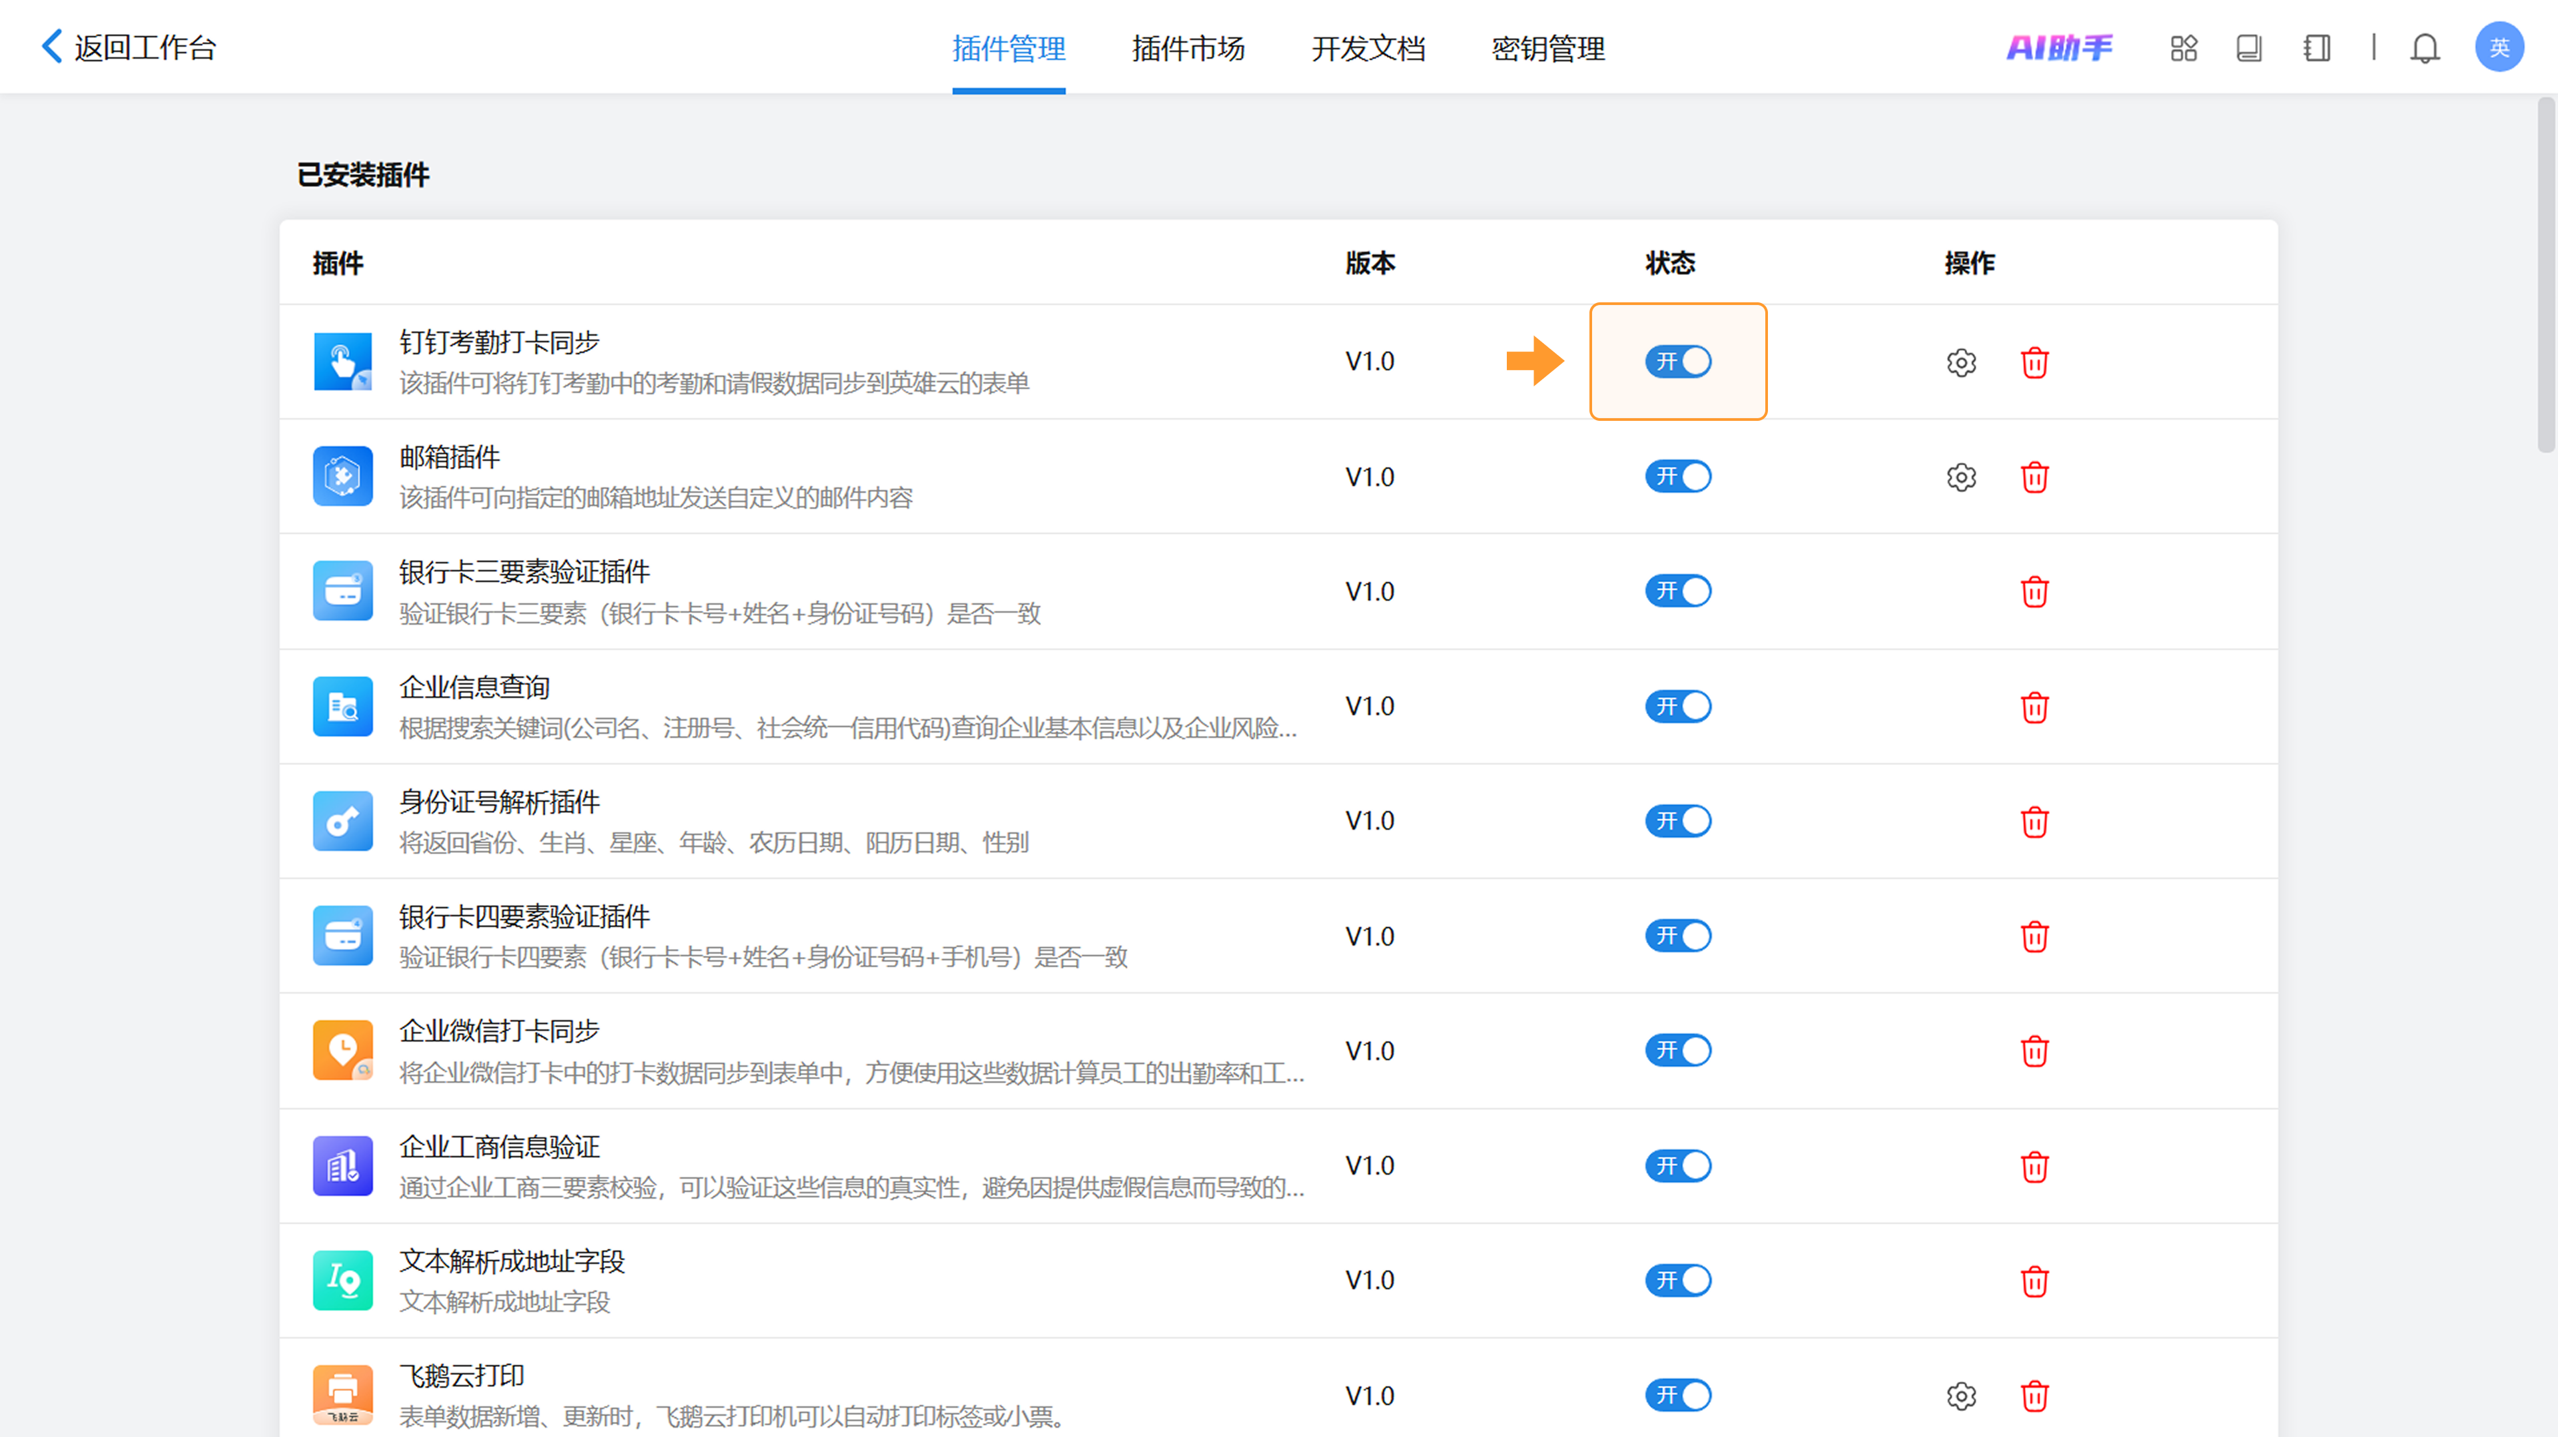Viewport: 2558px width, 1437px height.
Task: Click description 该插件可向指定的邮箱地址发送自定义的邮件内容
Action: pyautogui.click(x=655, y=498)
